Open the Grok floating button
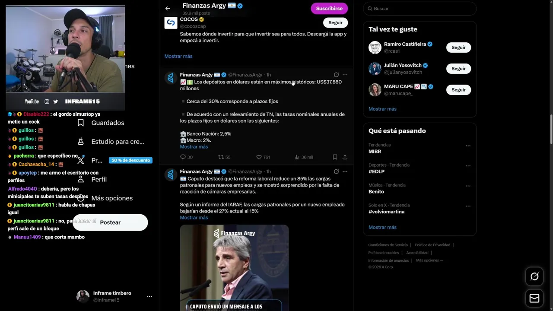553x311 pixels. click(534, 277)
